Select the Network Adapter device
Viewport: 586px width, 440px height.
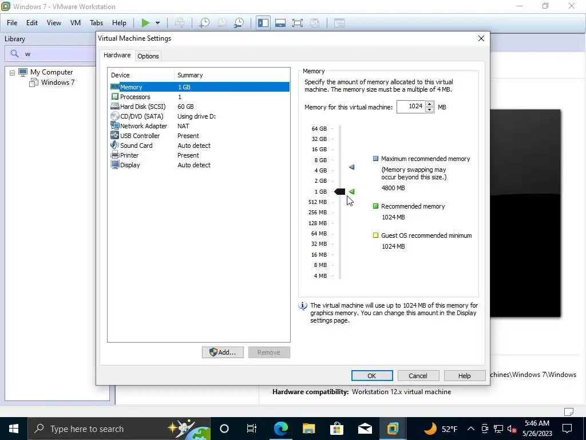200,125
